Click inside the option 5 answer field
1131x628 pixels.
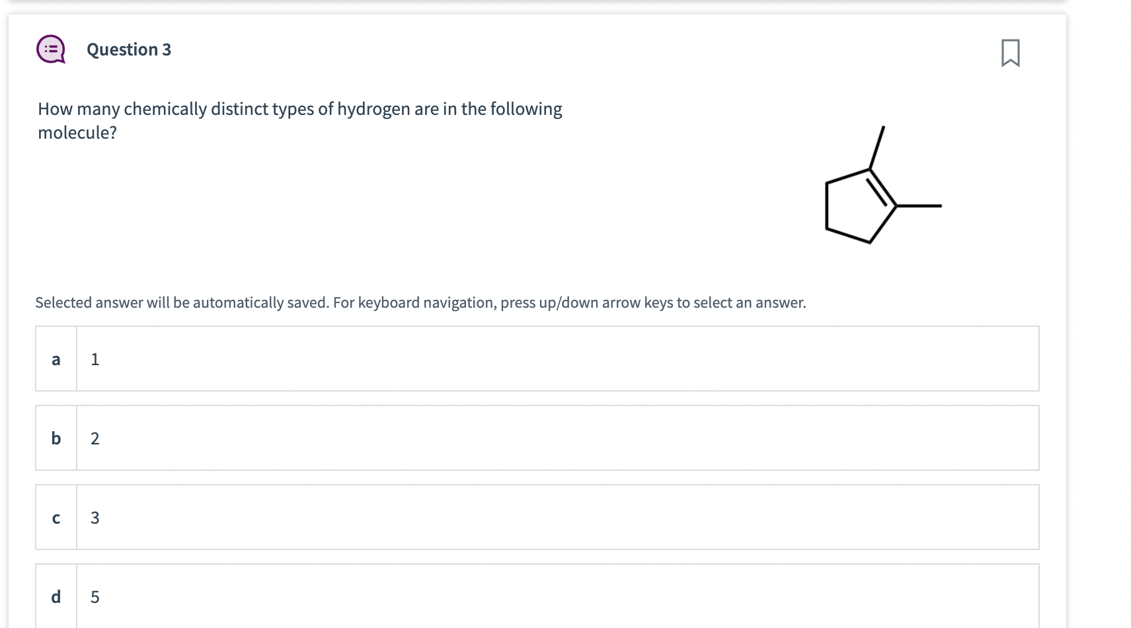95,596
